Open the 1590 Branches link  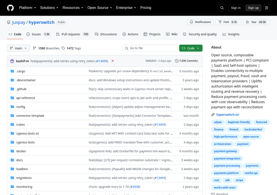(46, 48)
